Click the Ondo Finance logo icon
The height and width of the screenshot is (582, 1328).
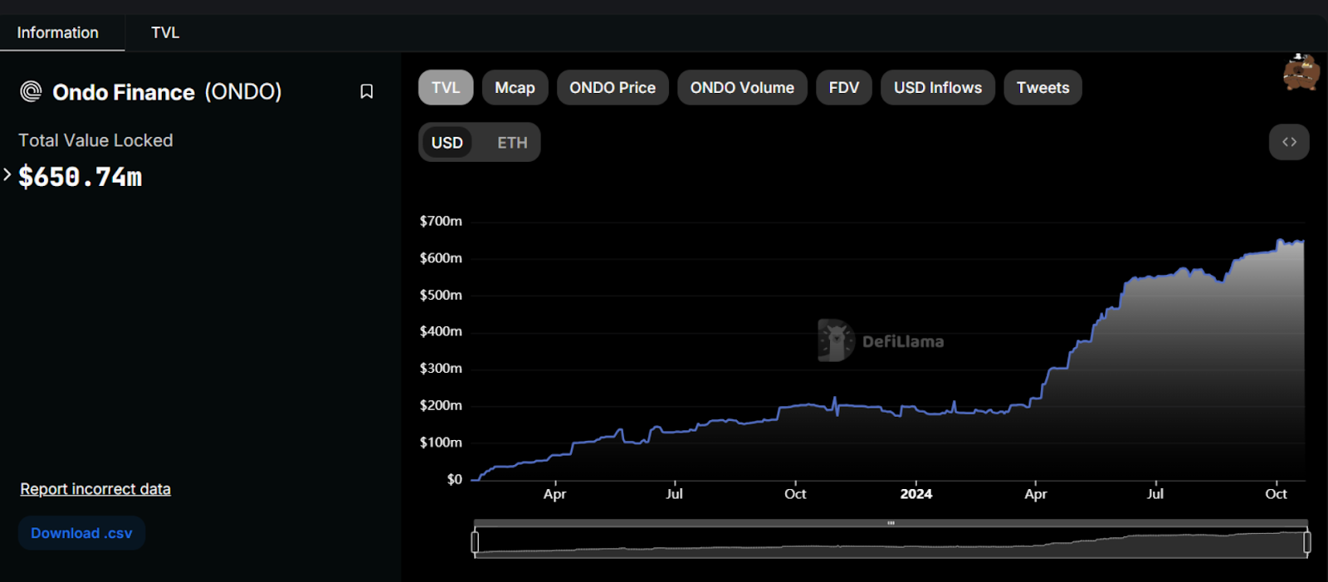[31, 91]
